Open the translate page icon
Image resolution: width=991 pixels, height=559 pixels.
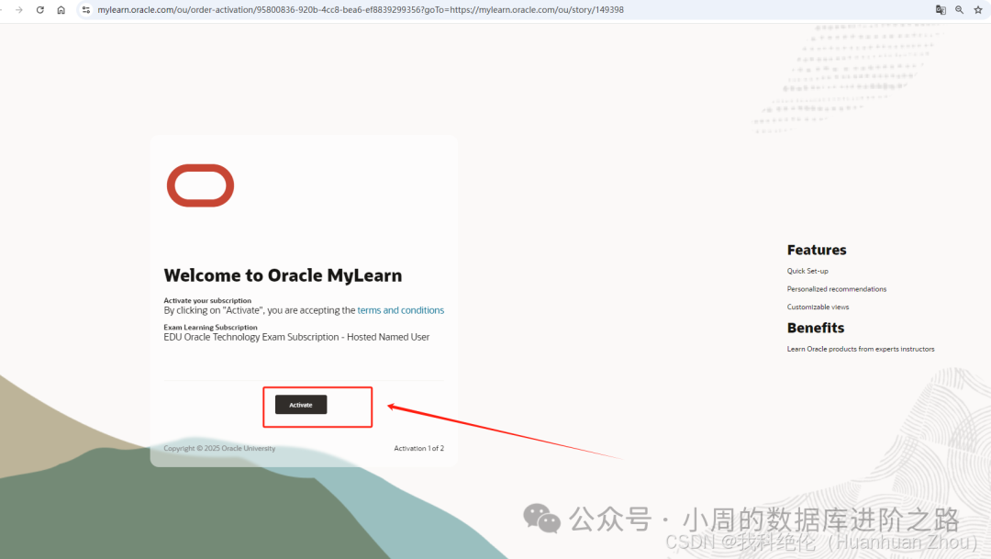click(941, 10)
